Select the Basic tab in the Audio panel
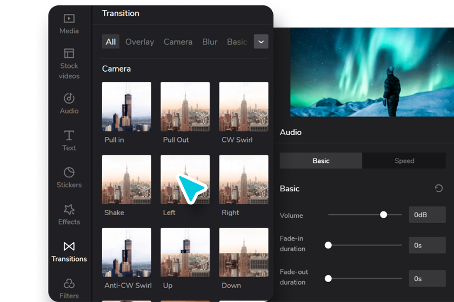The width and height of the screenshot is (454, 302). tap(321, 161)
